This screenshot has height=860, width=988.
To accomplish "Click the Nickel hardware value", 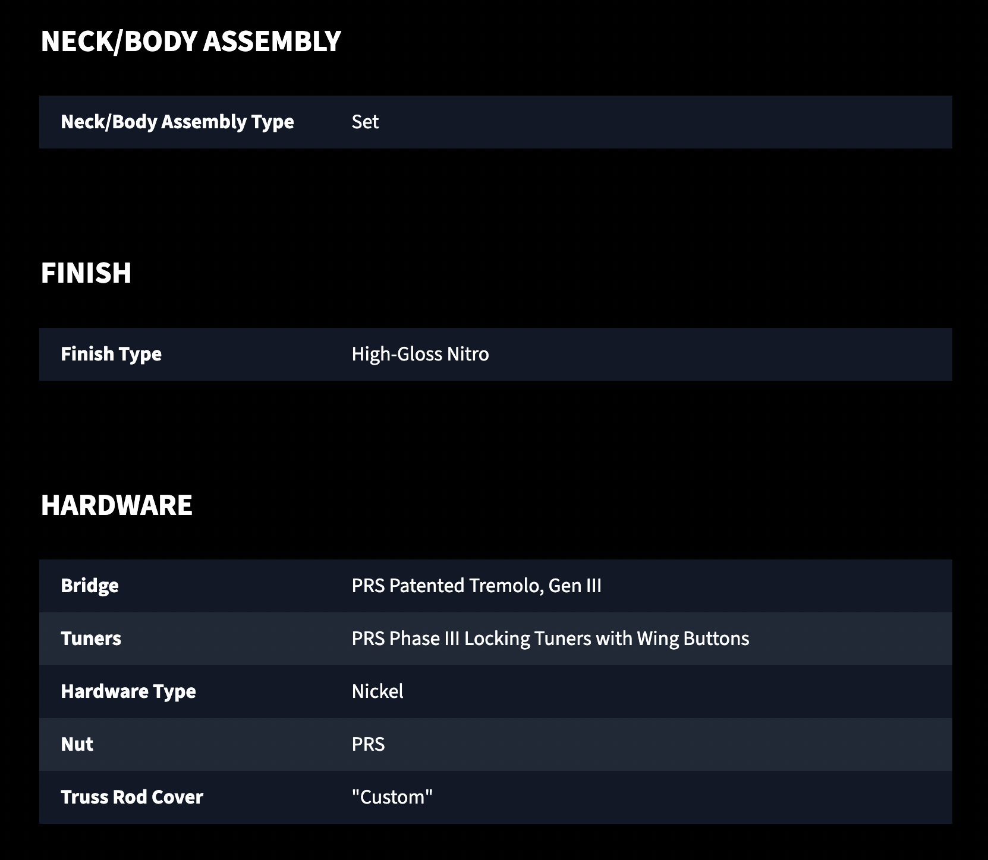I will click(377, 691).
